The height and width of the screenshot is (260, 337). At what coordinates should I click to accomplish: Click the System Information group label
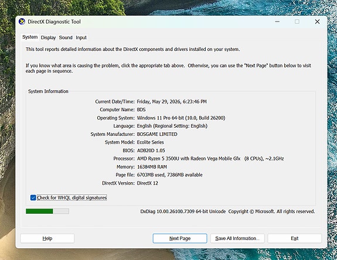pos(48,91)
